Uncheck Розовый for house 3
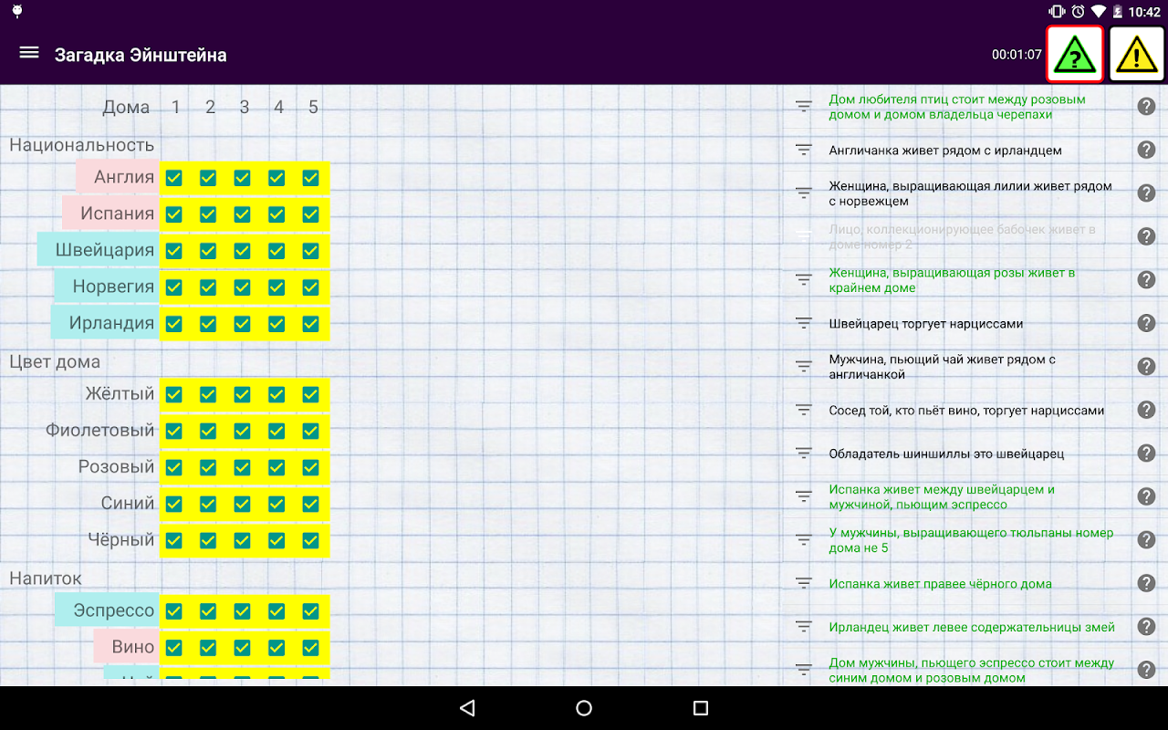1168x730 pixels. (242, 467)
